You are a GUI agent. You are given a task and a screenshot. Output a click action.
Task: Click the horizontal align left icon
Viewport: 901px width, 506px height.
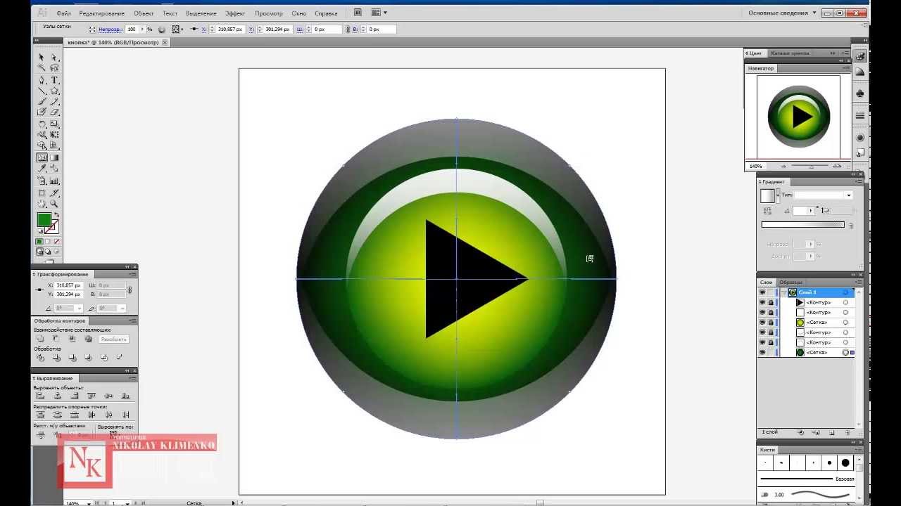tap(40, 395)
